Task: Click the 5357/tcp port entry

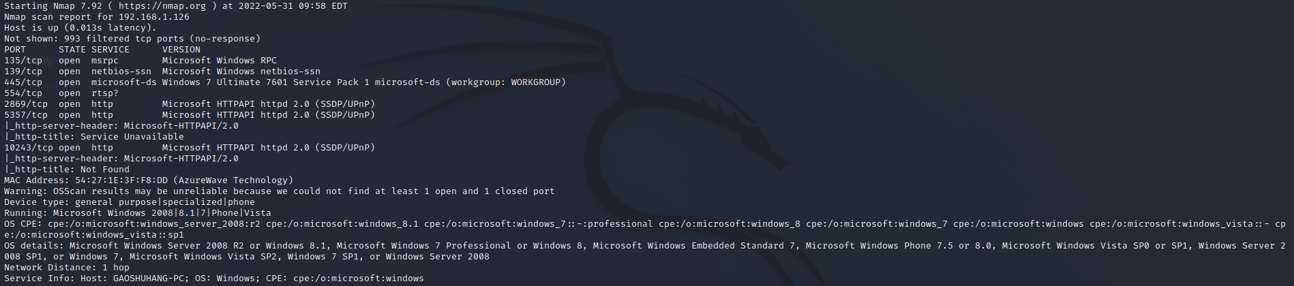Action: click(26, 115)
